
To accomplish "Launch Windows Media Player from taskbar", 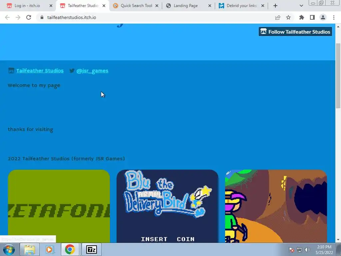I will [x=50, y=249].
